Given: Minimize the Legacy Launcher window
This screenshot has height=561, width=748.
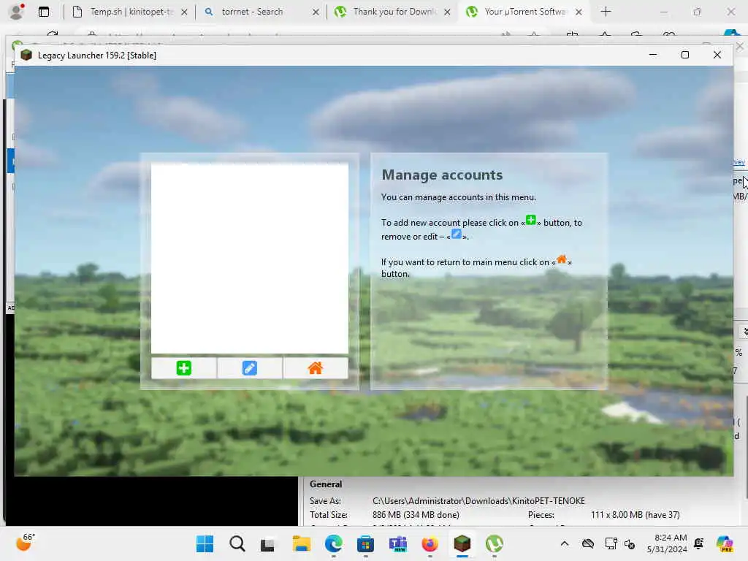Looking at the screenshot, I should pyautogui.click(x=653, y=55).
